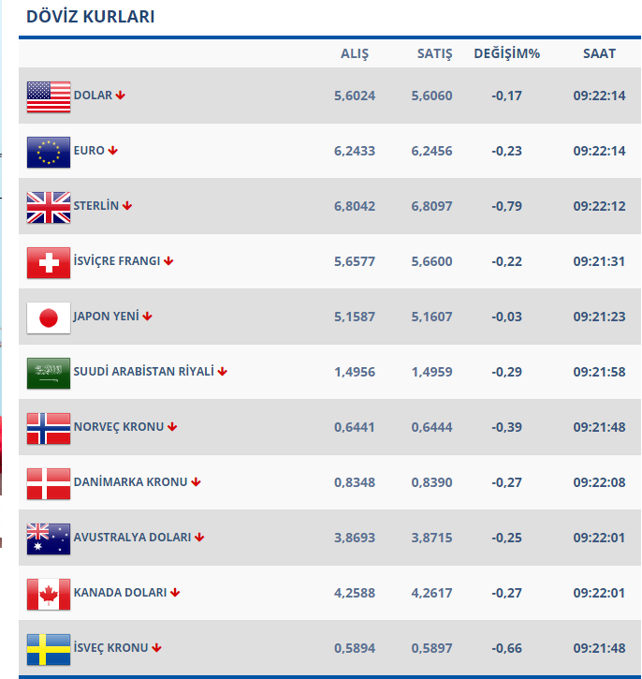Select the STERLİN currency name
This screenshot has height=679, width=642.
point(96,206)
